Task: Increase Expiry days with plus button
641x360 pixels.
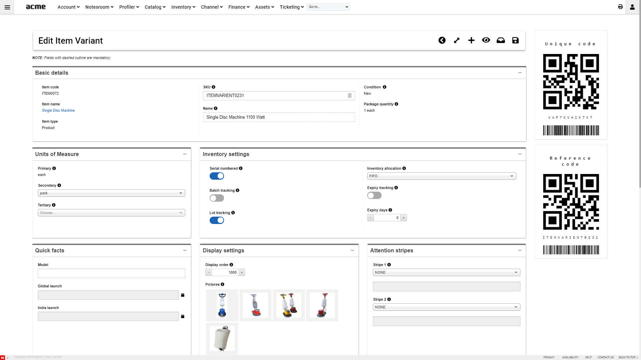Action: pyautogui.click(x=404, y=218)
